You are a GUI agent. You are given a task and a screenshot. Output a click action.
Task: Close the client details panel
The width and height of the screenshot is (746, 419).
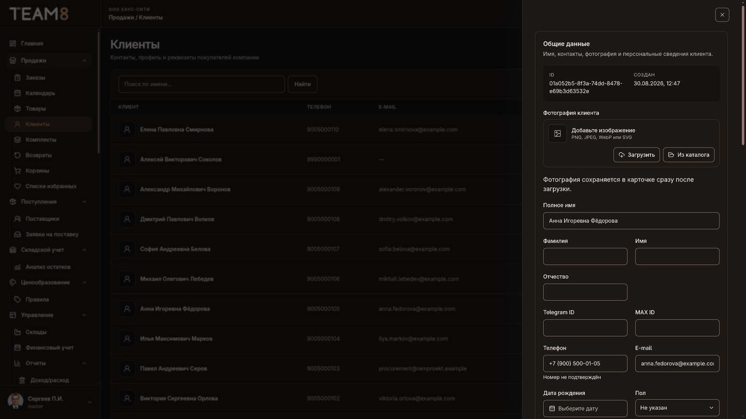(x=722, y=14)
